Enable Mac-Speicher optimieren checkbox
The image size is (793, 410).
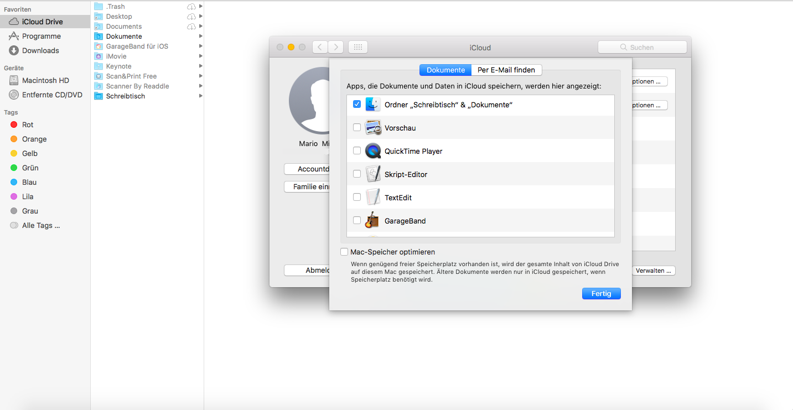pyautogui.click(x=344, y=252)
